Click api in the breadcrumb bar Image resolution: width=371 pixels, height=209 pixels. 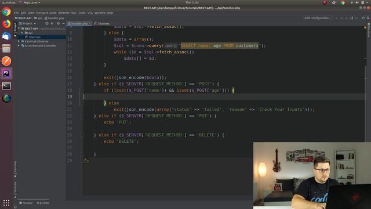(x=38, y=18)
